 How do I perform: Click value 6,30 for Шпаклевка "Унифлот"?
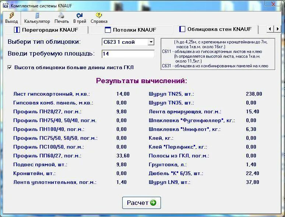[251, 129]
